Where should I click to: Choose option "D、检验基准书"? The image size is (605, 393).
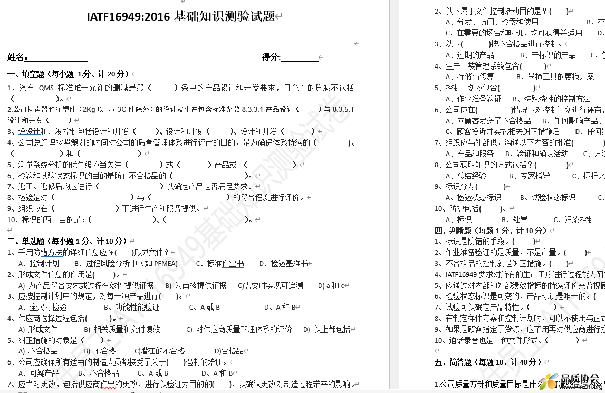pyautogui.click(x=284, y=264)
